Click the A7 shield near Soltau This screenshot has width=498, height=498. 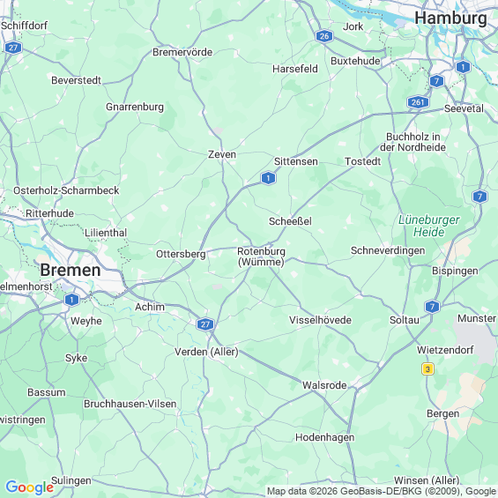pos(432,307)
